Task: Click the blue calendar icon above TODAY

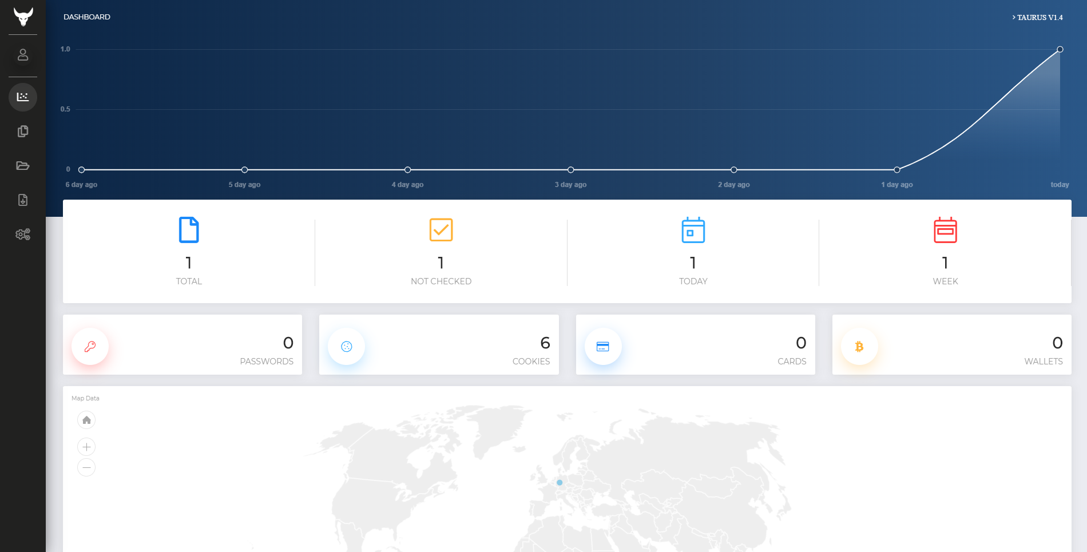Action: tap(693, 230)
